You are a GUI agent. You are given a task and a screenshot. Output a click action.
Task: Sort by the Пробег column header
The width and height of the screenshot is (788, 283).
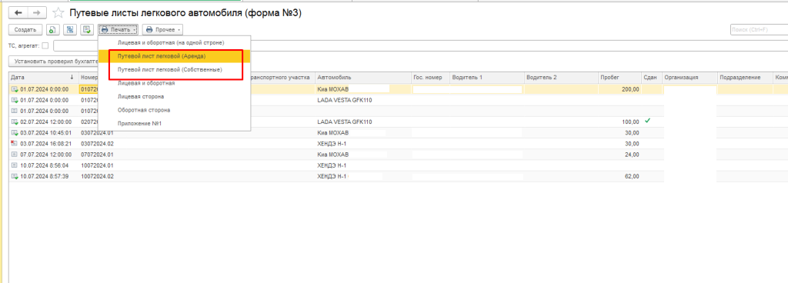click(619, 78)
